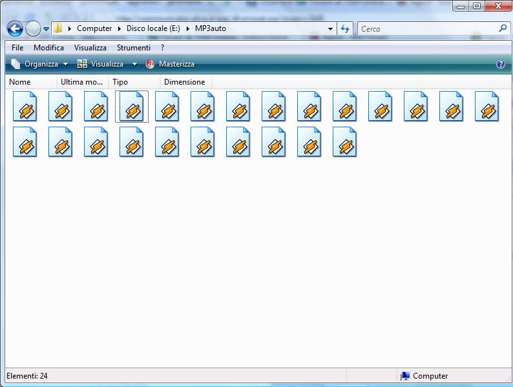This screenshot has height=387, width=513.
Task: Click the folder icon in the address bar
Action: [58, 28]
